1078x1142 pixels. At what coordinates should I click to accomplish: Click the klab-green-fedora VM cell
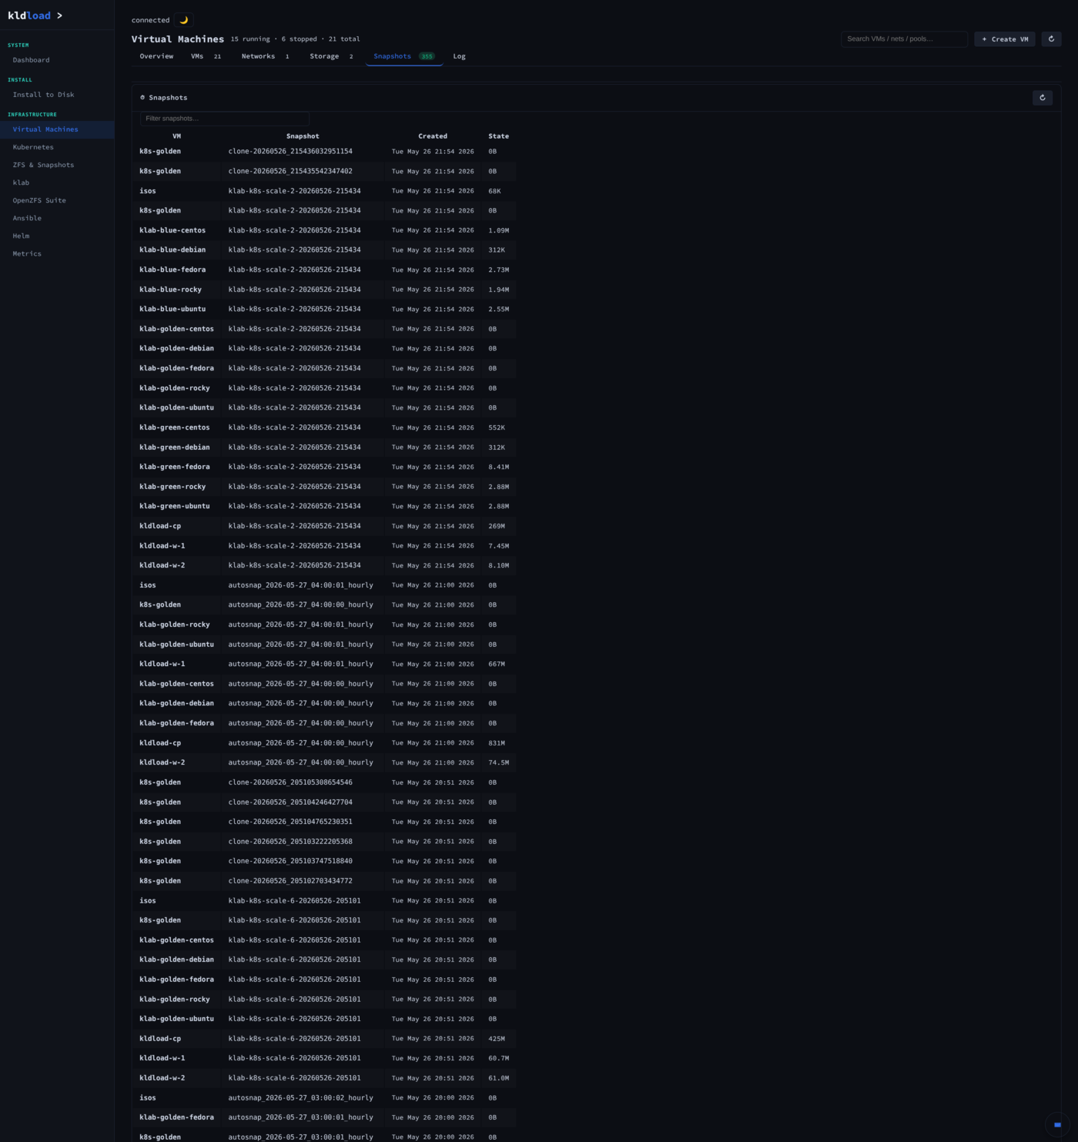pyautogui.click(x=175, y=467)
